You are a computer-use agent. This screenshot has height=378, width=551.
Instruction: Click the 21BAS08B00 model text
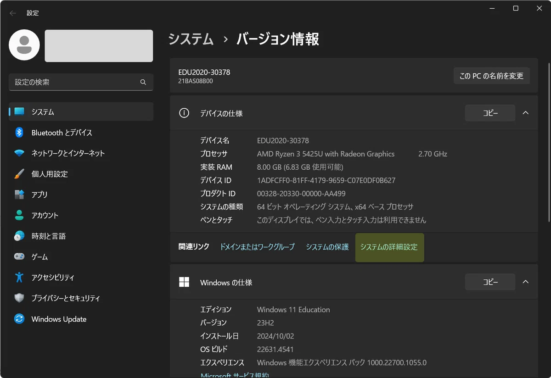click(x=196, y=81)
